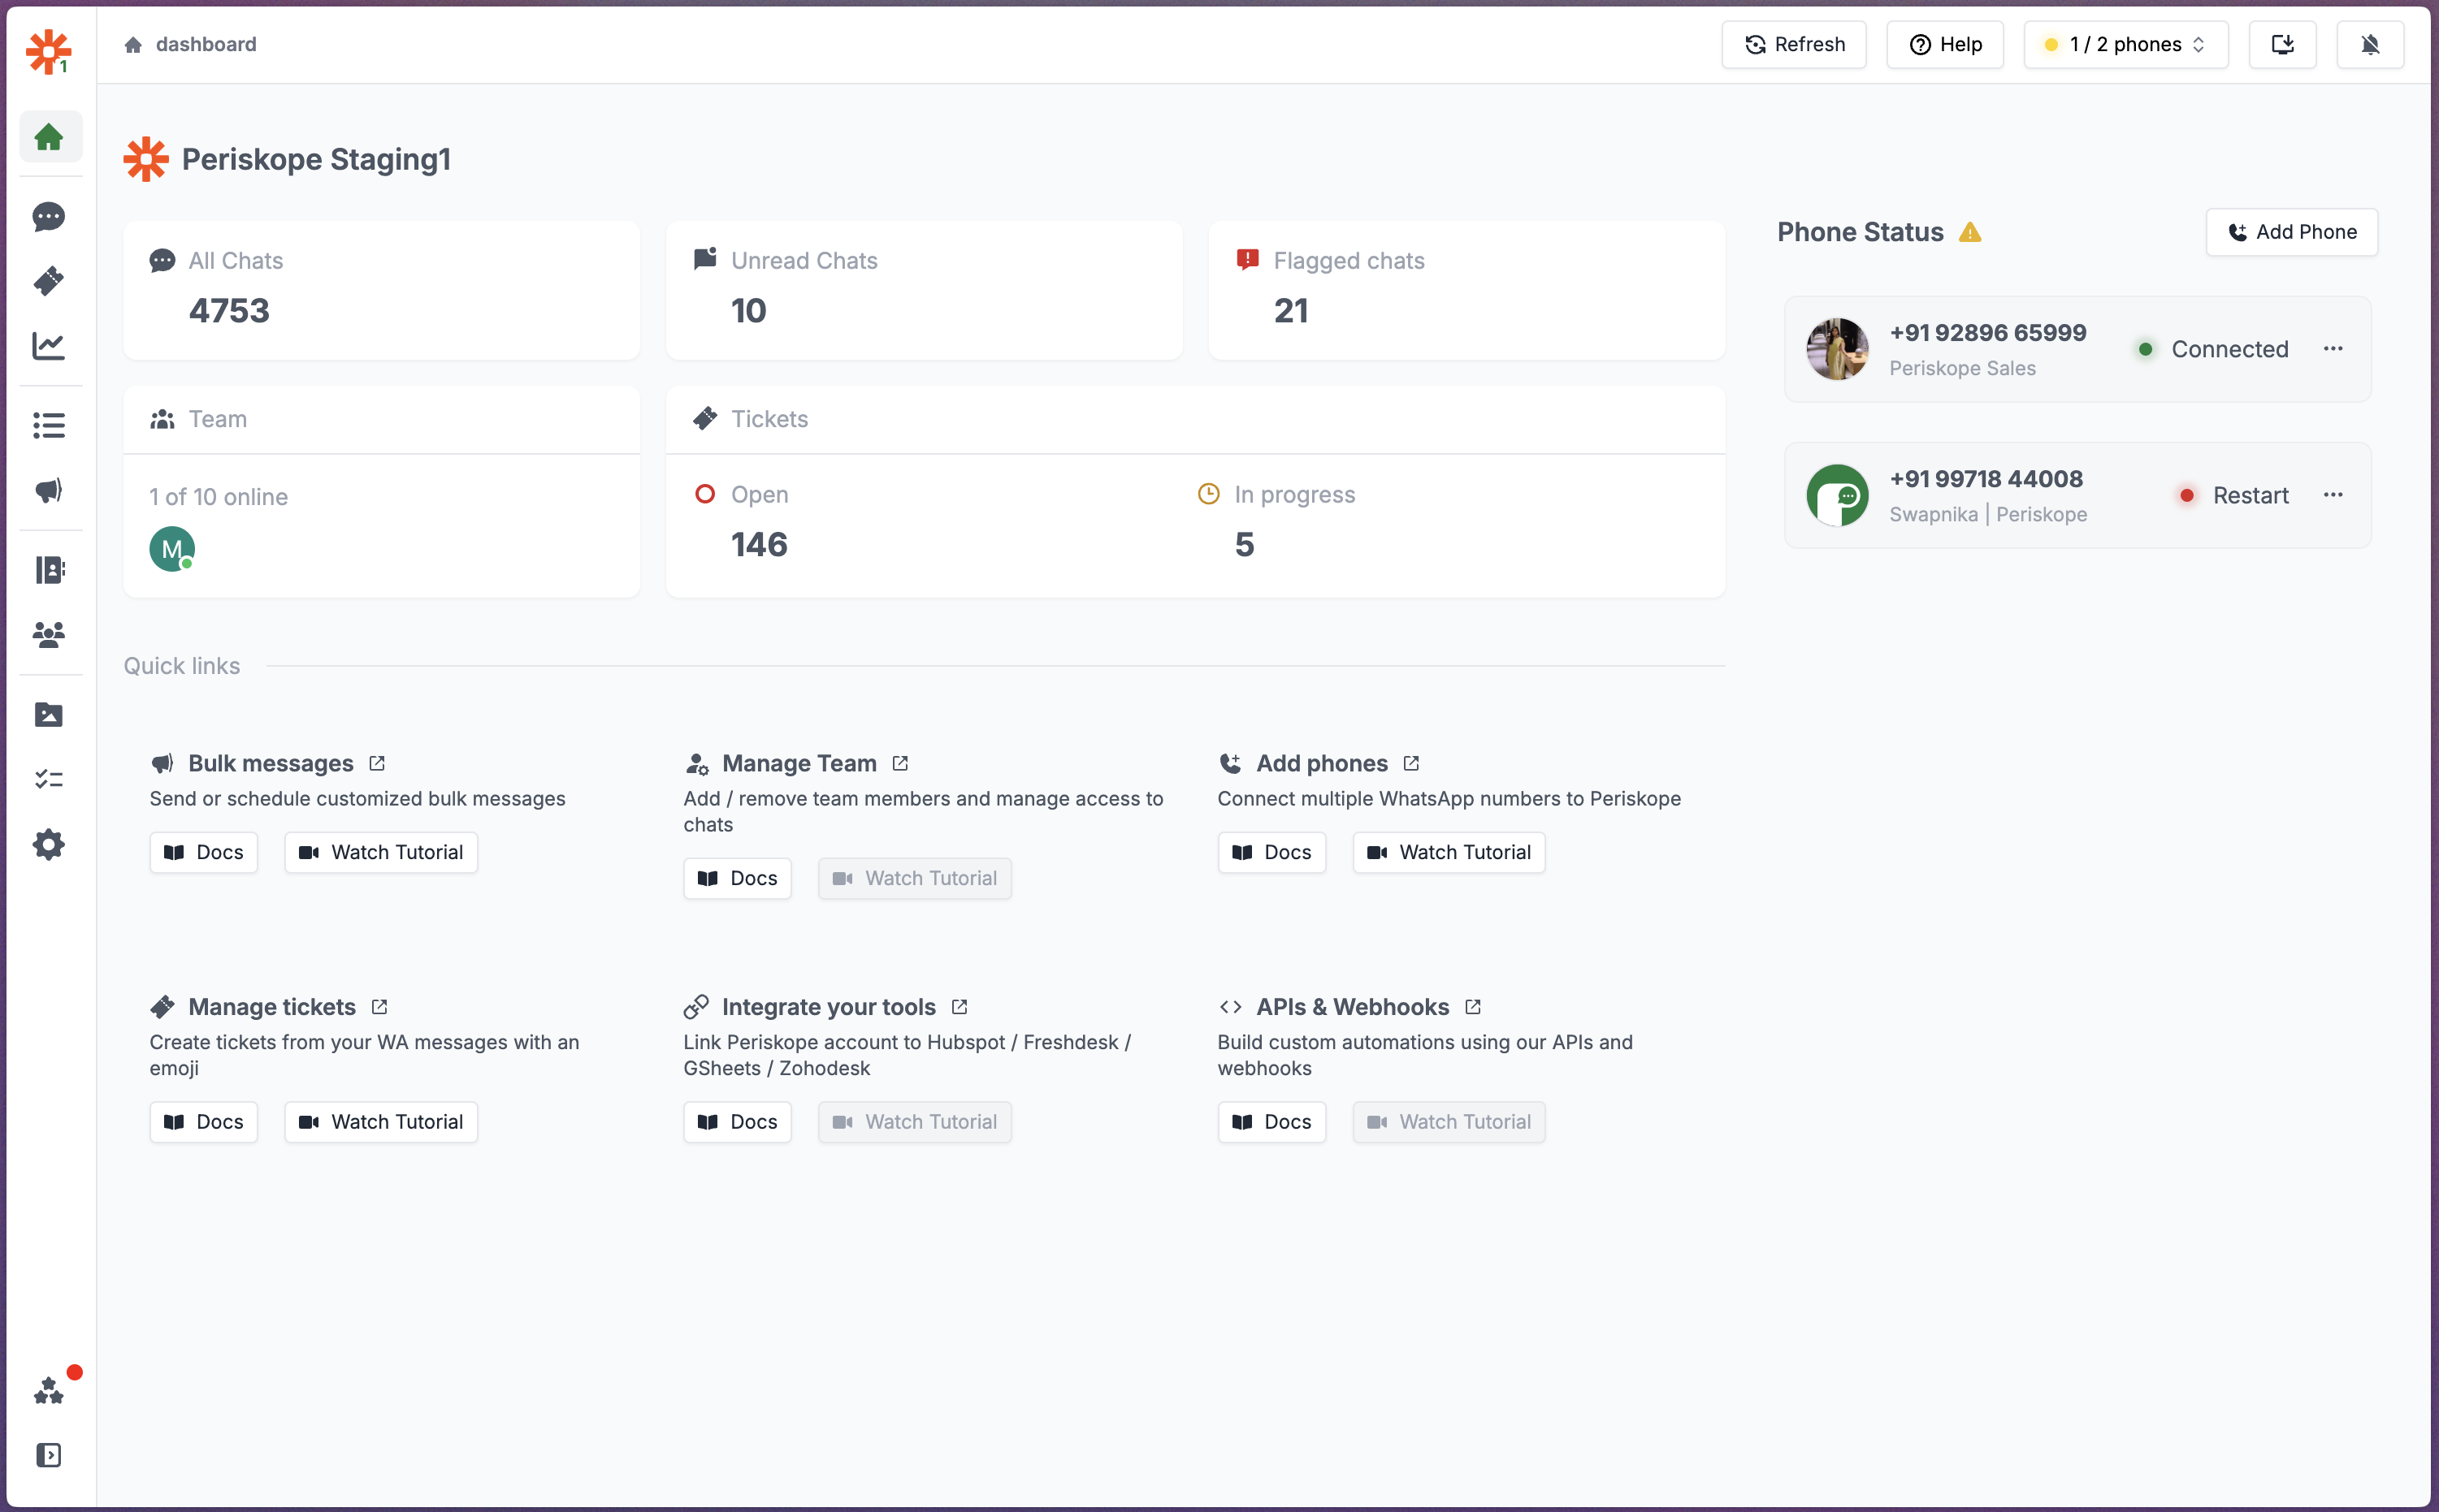Open Docs for Bulk messages

tap(204, 852)
